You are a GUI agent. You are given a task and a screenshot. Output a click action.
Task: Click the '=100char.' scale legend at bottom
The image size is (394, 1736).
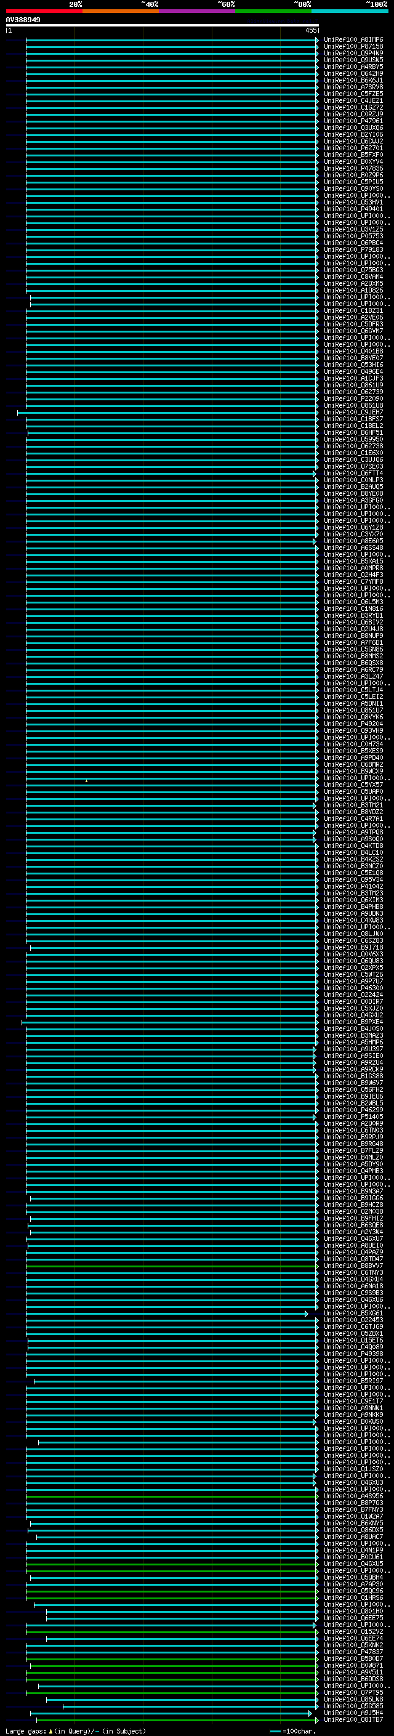292,1731
